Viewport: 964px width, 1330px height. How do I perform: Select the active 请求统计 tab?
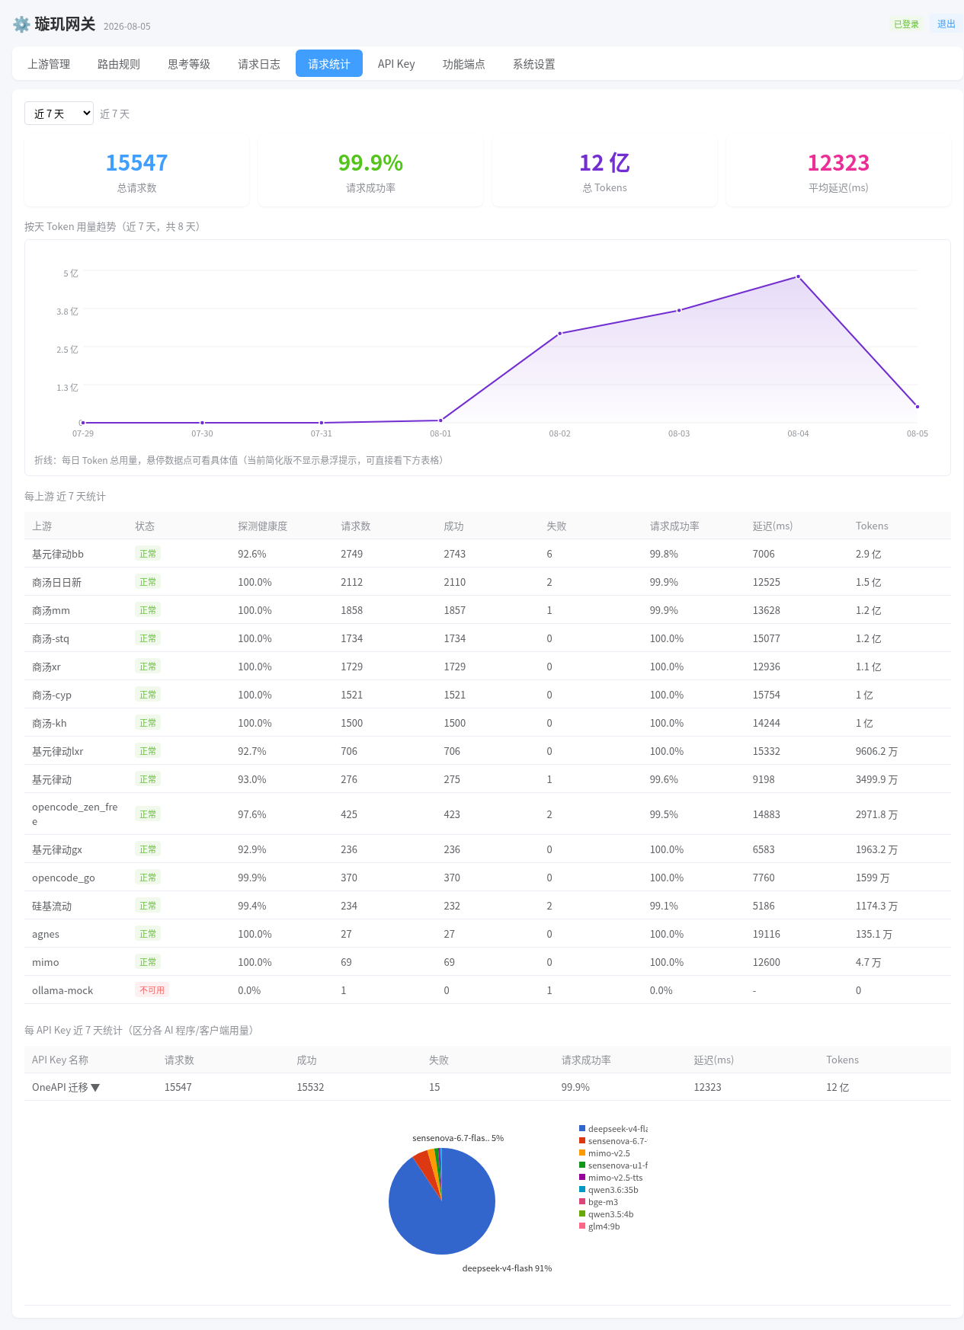(x=329, y=64)
